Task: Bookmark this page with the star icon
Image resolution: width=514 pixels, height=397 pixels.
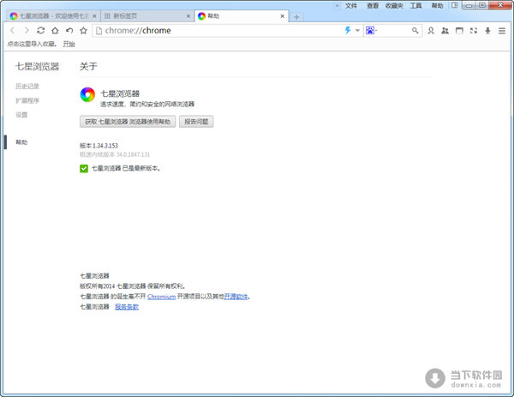Action: pyautogui.click(x=84, y=31)
